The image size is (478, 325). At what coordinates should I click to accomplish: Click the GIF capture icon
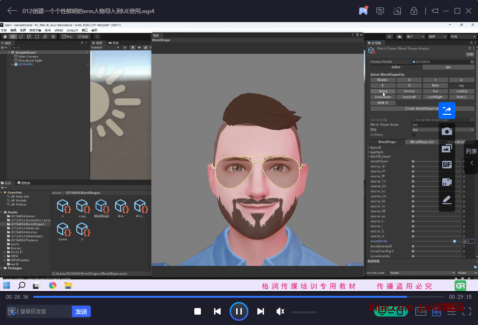pos(446,165)
